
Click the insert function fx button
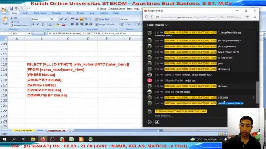click(x=45, y=34)
